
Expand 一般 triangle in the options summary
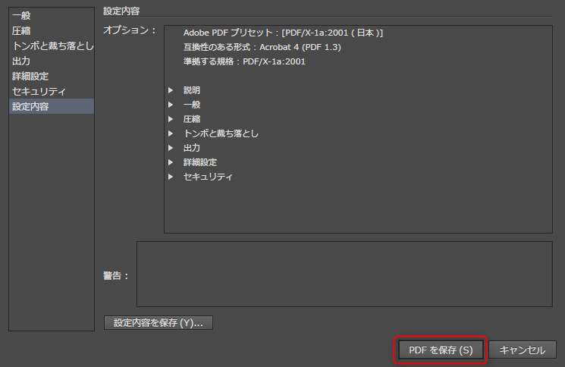pyautogui.click(x=171, y=105)
